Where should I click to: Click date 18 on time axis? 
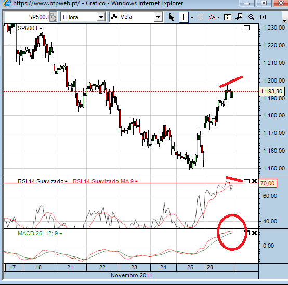click(x=38, y=267)
